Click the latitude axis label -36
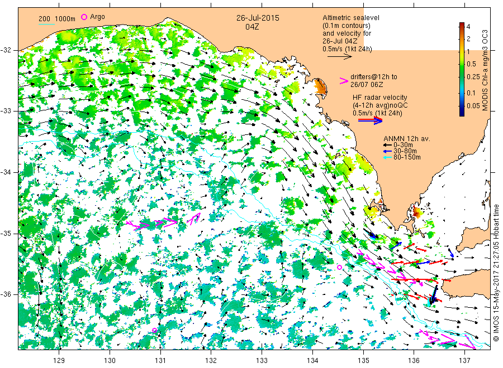503x368 pixels. click(x=6, y=294)
